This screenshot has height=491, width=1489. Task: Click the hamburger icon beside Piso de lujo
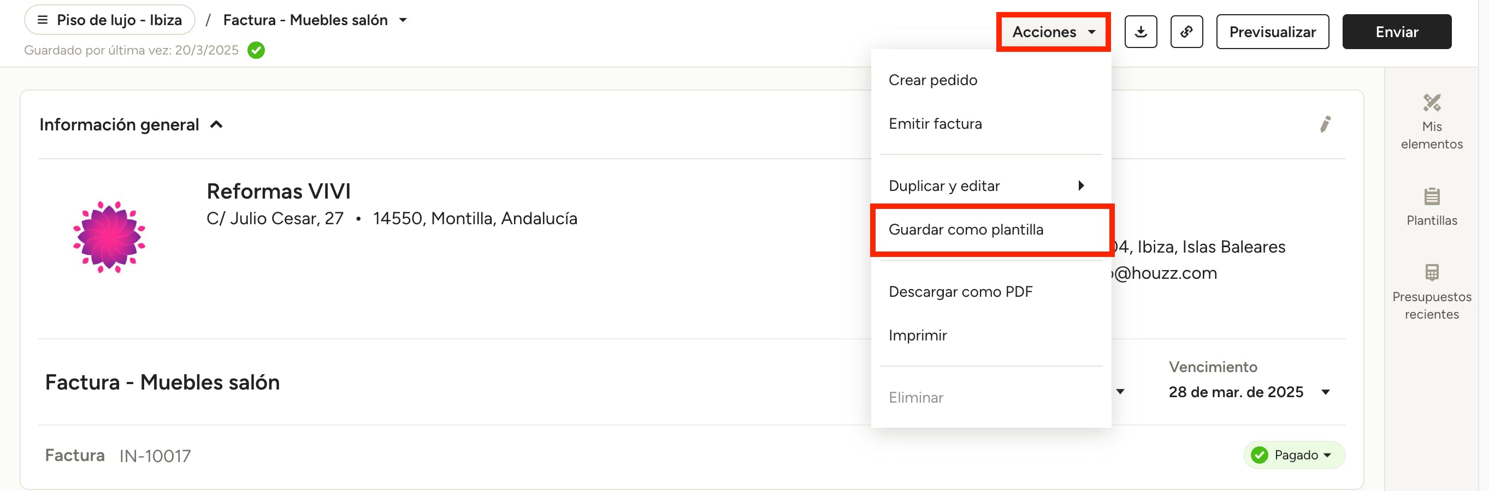coord(42,20)
